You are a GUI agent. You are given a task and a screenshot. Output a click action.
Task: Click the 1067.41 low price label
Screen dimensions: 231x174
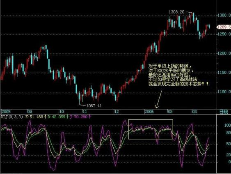[x=94, y=105]
